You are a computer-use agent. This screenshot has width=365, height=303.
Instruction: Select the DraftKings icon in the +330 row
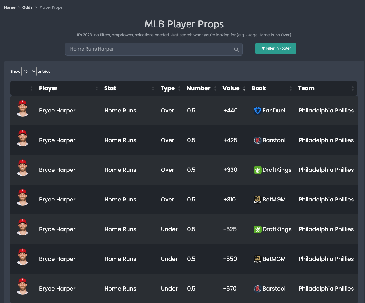[x=257, y=170]
